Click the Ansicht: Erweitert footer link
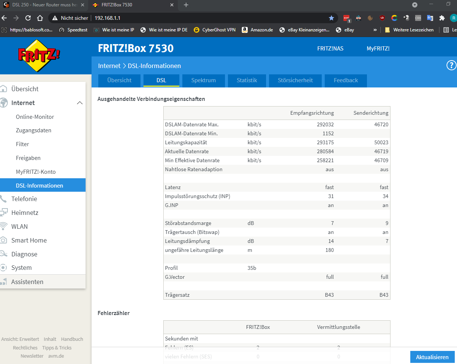Image resolution: width=457 pixels, height=364 pixels. pos(20,339)
